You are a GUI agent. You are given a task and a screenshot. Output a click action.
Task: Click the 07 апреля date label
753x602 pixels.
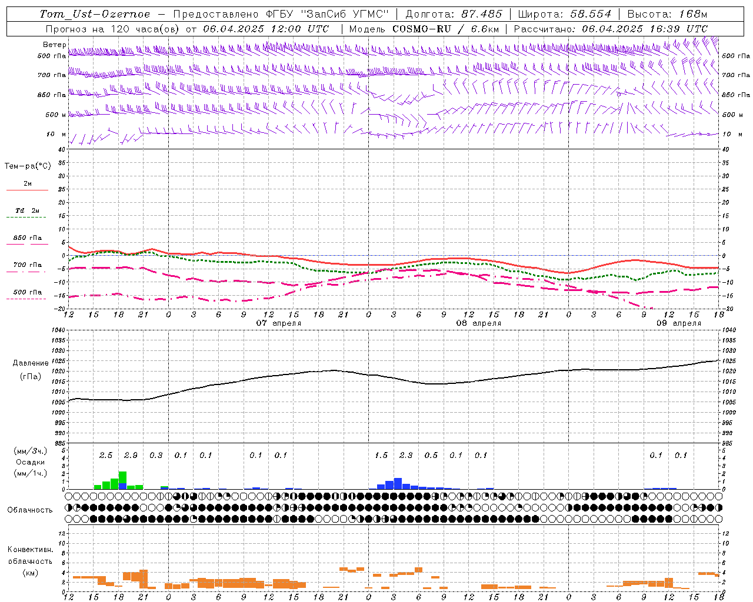[279, 323]
